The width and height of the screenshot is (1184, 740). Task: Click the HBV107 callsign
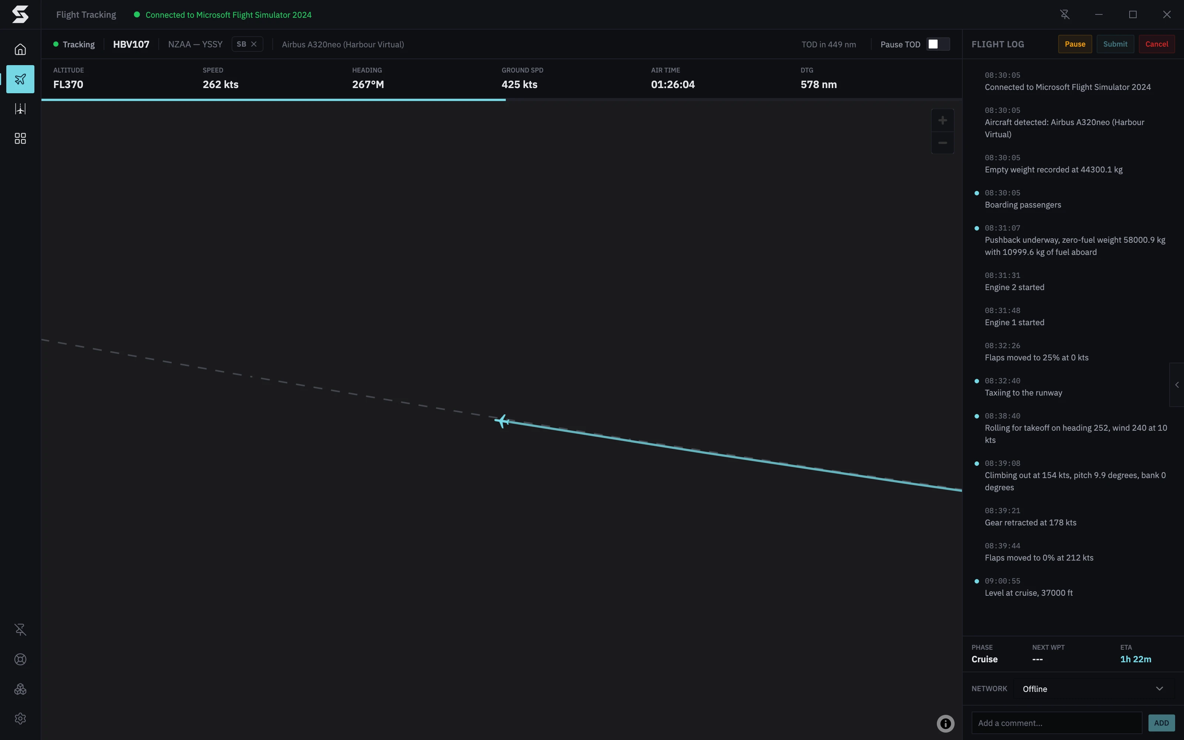point(131,44)
